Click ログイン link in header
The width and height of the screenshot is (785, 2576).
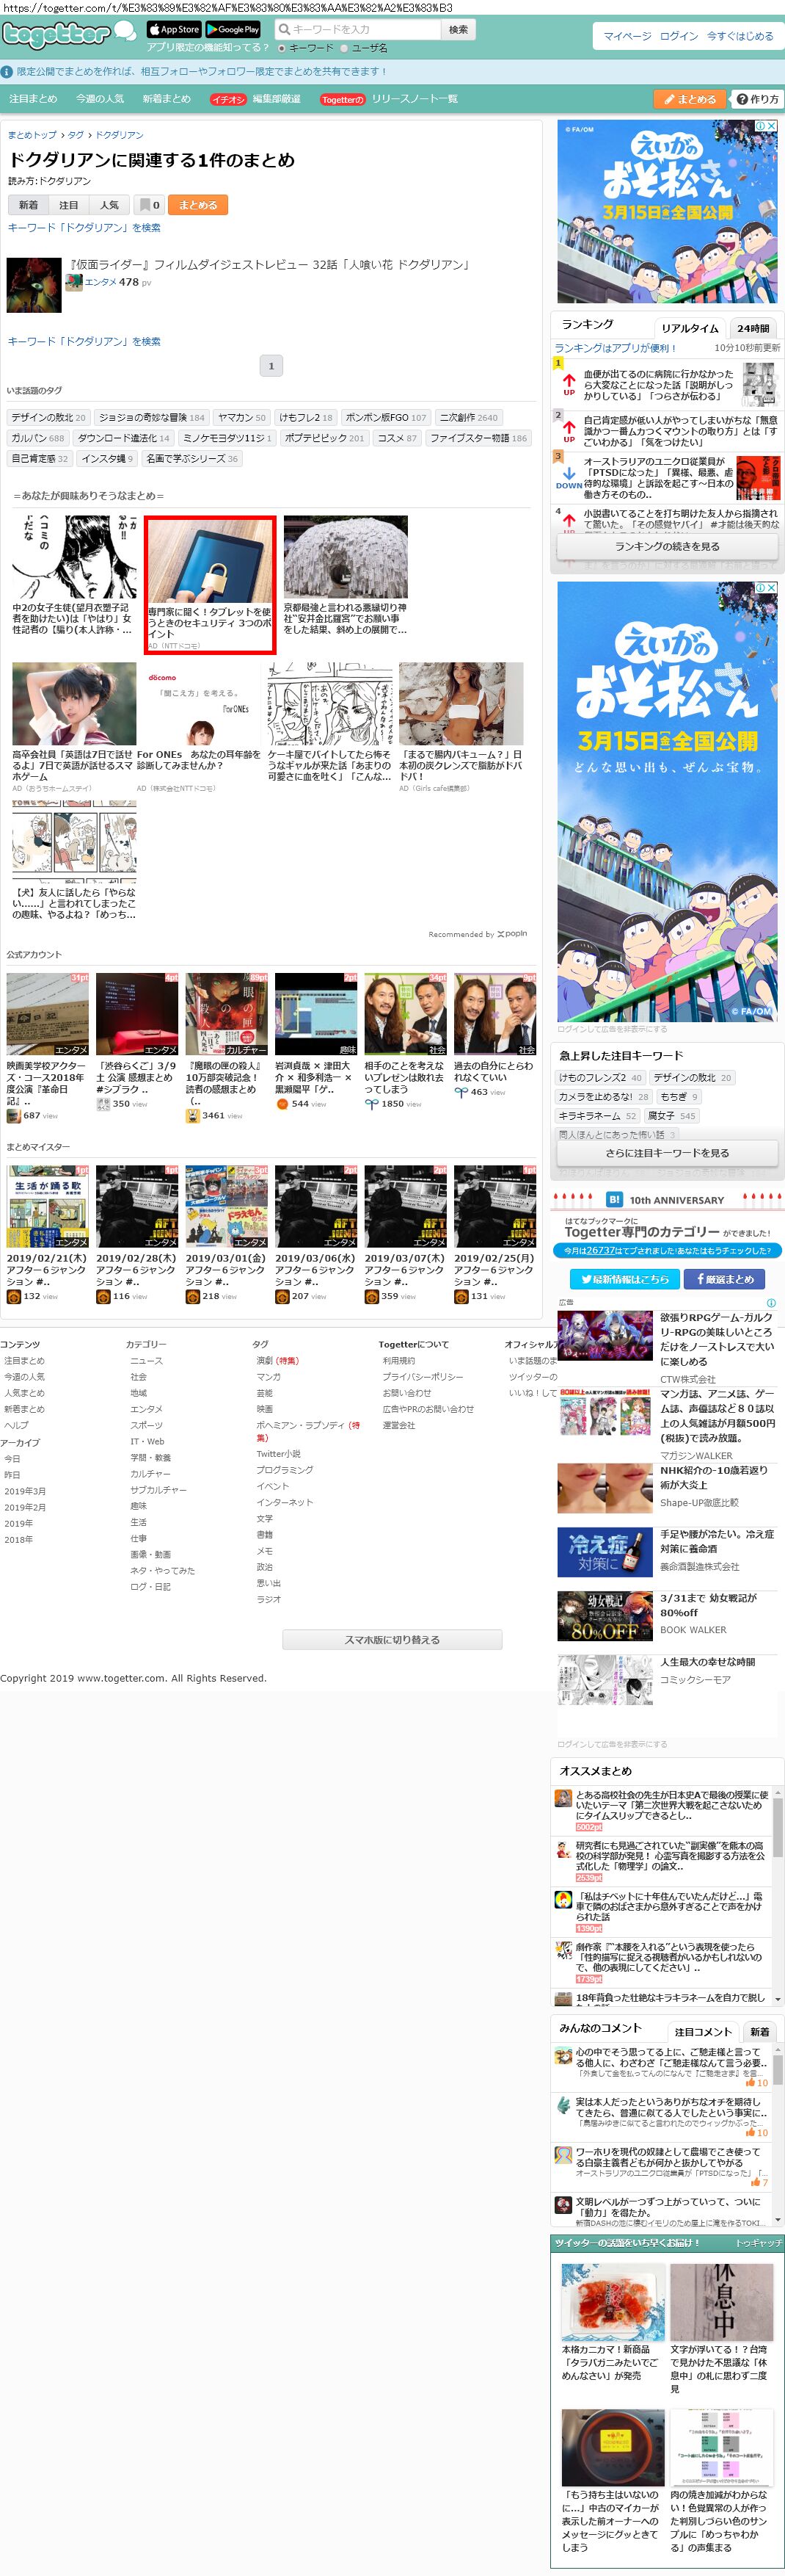coord(679,36)
